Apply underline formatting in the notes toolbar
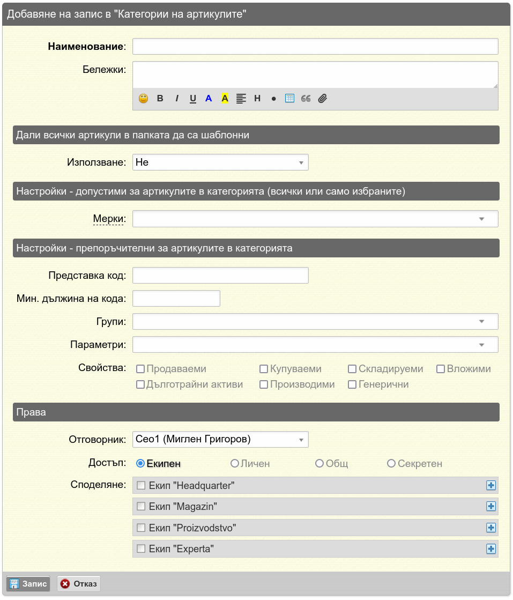513x600 pixels. coord(193,99)
